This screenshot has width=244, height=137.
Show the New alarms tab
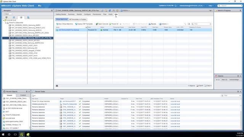coord(225,80)
